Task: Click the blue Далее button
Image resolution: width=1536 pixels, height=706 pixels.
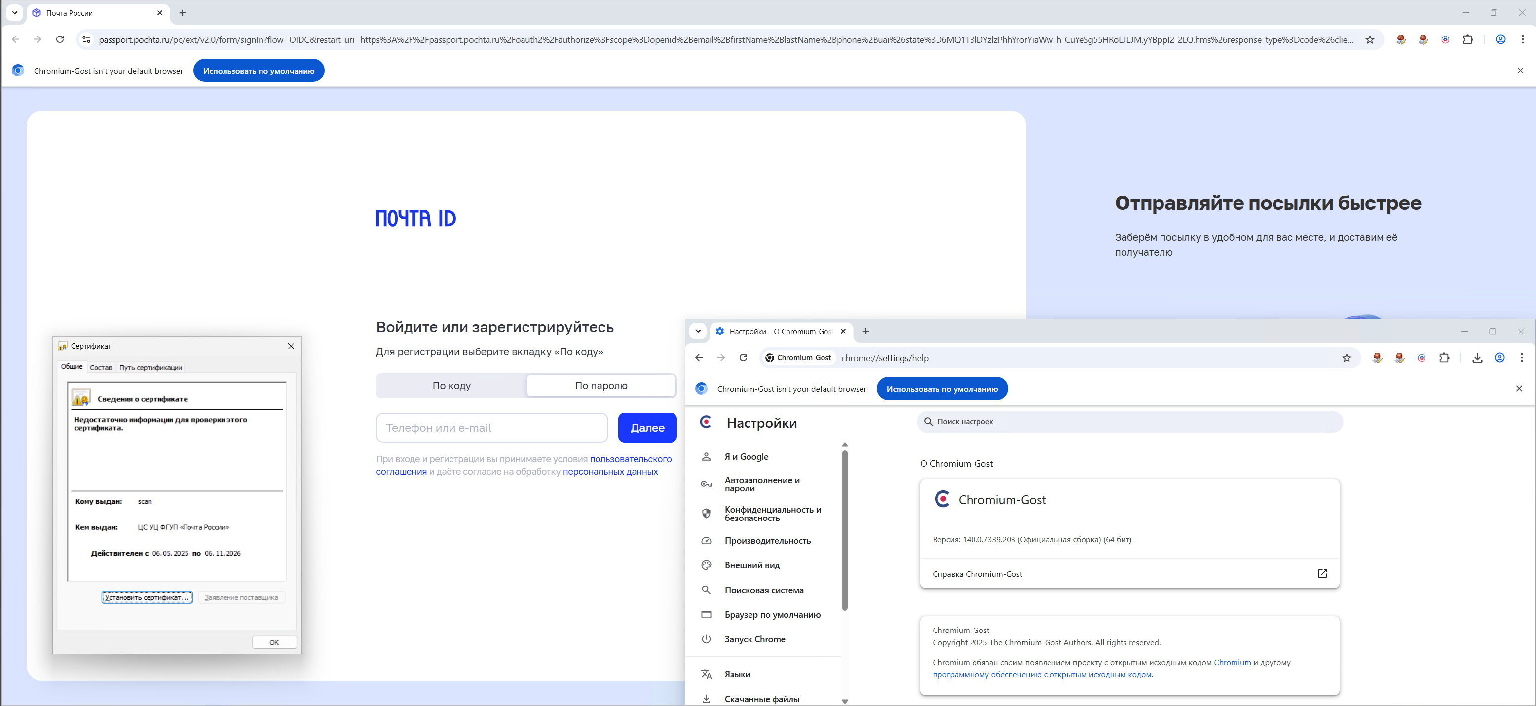Action: 647,428
